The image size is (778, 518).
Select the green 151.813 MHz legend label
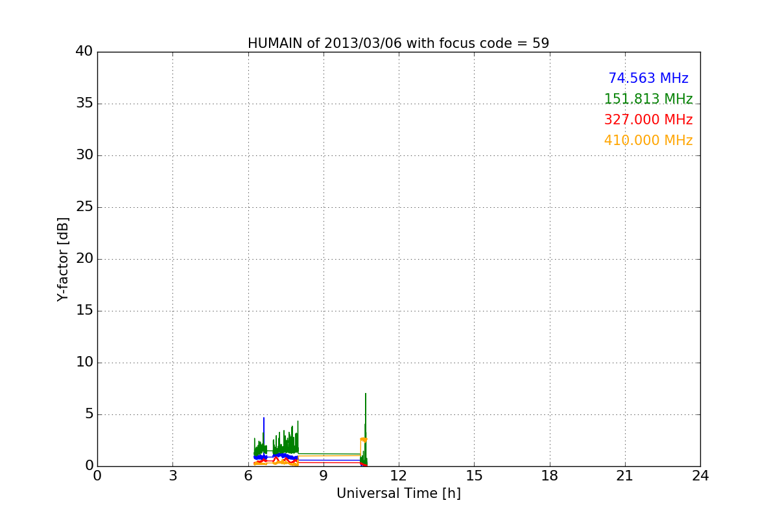[x=648, y=99]
